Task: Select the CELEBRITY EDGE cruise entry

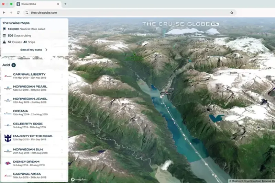Action: (x=34, y=125)
